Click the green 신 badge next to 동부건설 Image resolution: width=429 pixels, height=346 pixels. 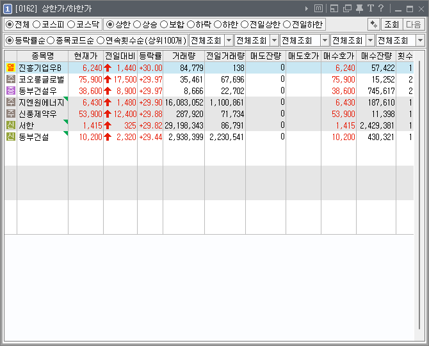11,136
